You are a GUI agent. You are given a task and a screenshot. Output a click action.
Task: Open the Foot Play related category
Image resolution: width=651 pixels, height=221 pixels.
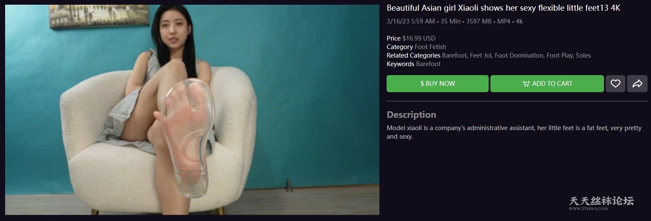point(559,55)
